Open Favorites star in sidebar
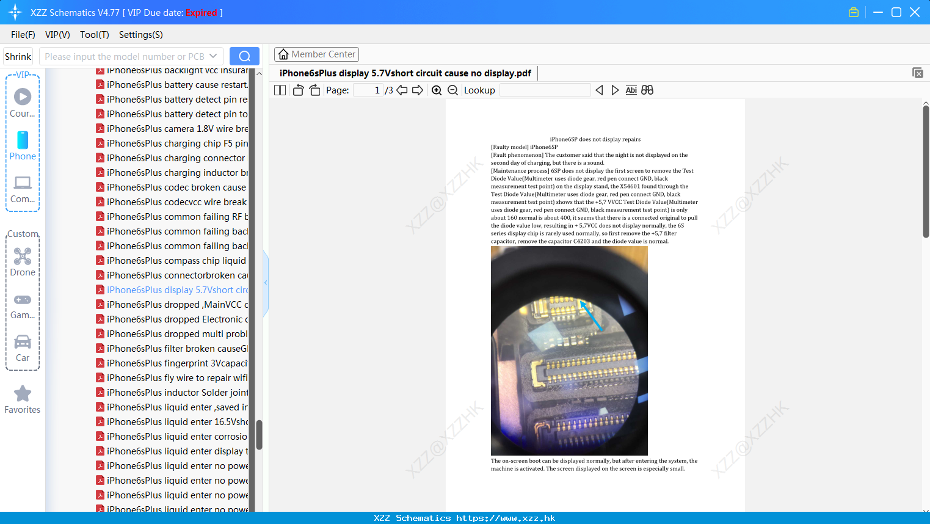 pos(23,399)
